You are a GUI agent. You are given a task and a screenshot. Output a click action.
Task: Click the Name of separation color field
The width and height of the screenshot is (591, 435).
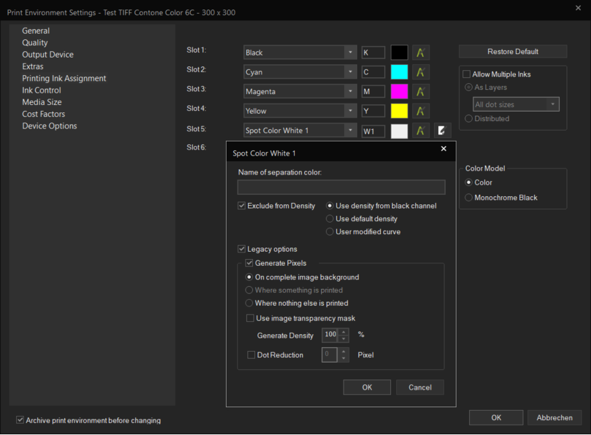(x=341, y=187)
